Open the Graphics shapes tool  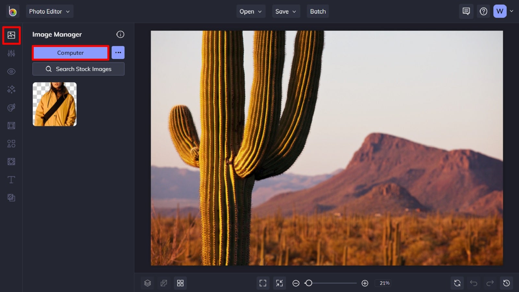11,144
